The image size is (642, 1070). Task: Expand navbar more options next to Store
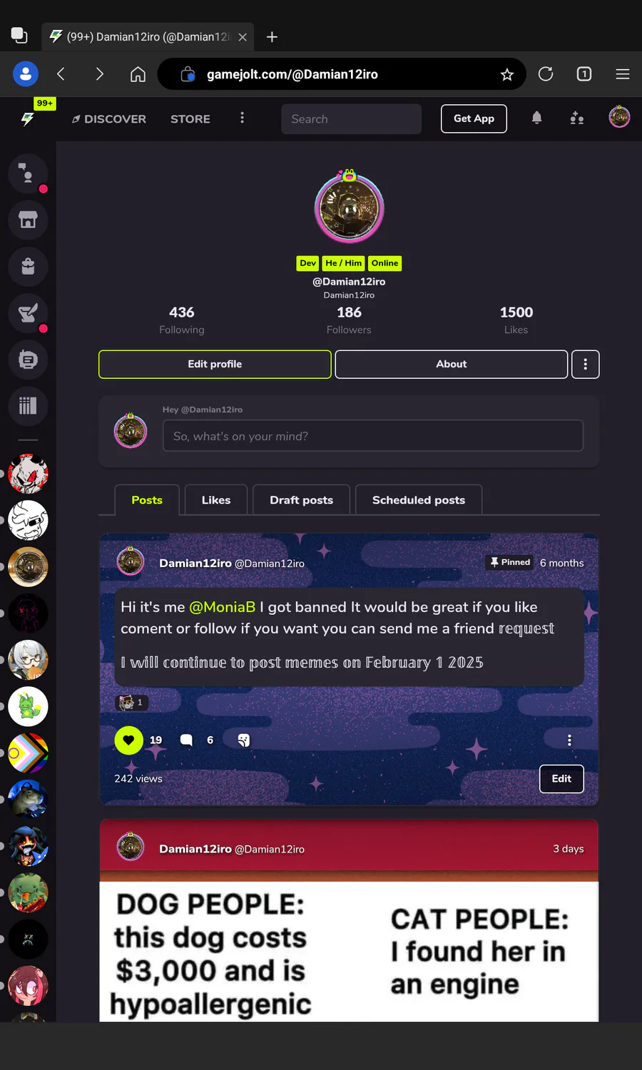pyautogui.click(x=242, y=118)
